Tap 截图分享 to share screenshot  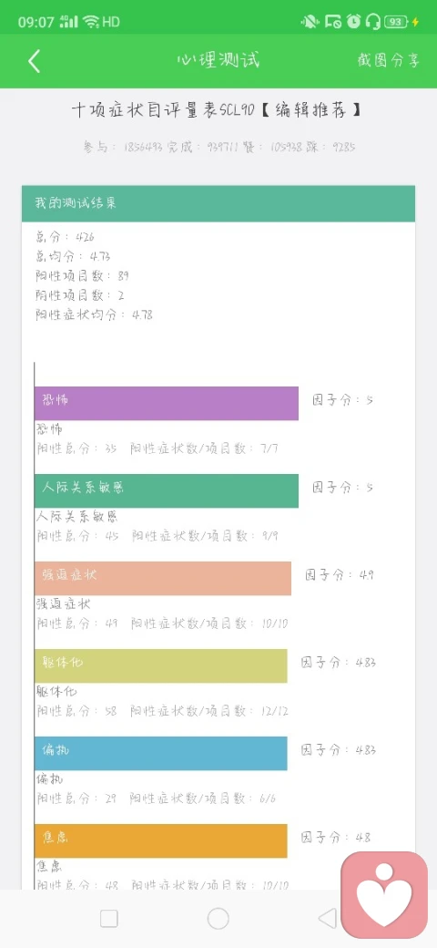click(388, 60)
